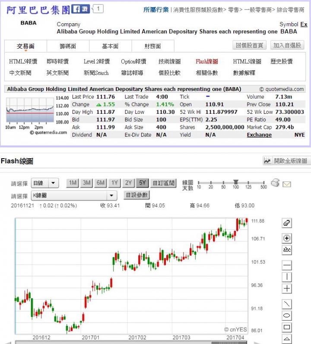Select the 2Y range button
Image resolution: width=311 pixels, height=344 pixels.
click(x=128, y=183)
